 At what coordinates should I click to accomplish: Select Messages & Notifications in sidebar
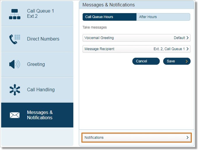pos(37,115)
